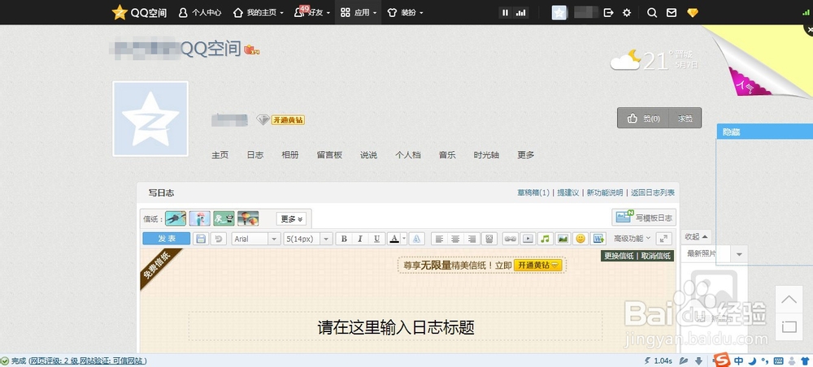Open the 草稿箱(1) link

533,192
